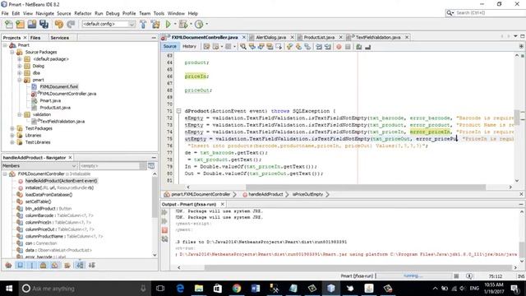Switch to the AlertDialog.java tab
The height and width of the screenshot is (296, 526).
coord(270,37)
